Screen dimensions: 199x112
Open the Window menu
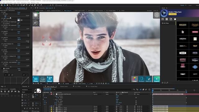tap(33, 3)
